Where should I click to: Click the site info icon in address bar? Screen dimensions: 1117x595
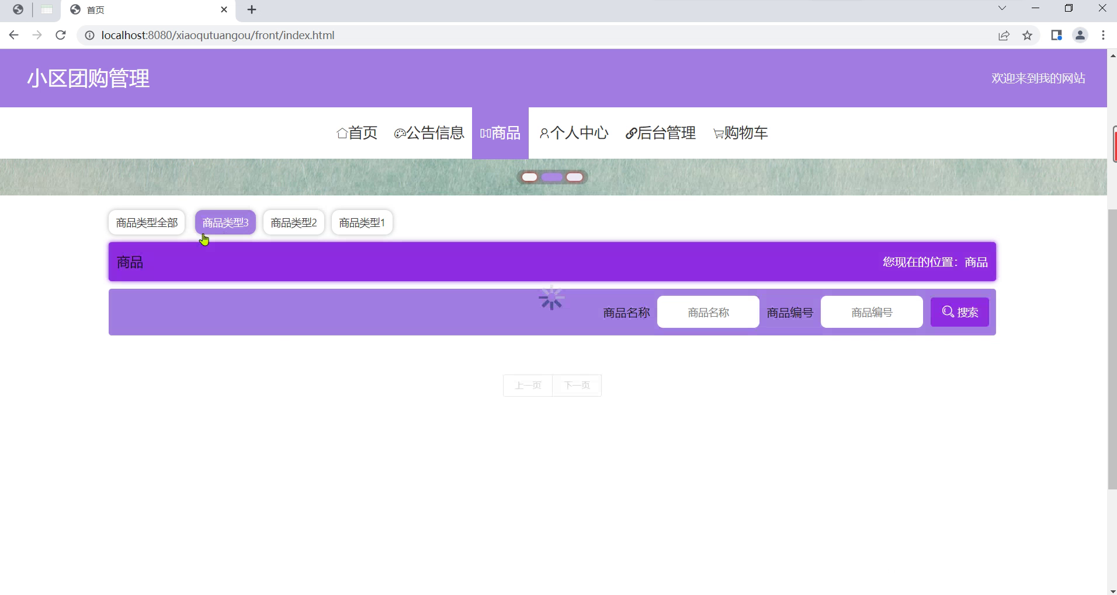point(89,35)
